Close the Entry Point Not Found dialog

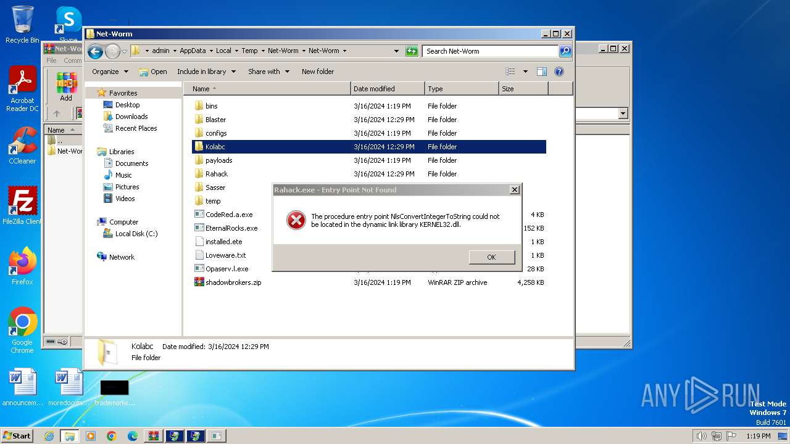tap(515, 190)
